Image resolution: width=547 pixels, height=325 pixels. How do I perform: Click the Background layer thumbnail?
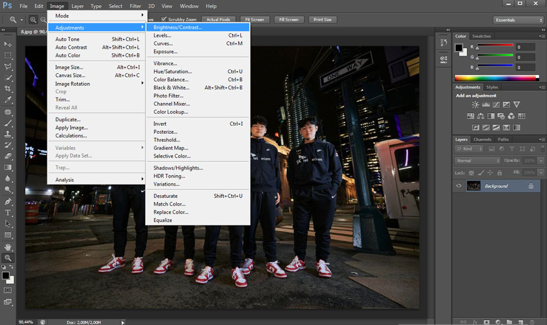(x=473, y=186)
